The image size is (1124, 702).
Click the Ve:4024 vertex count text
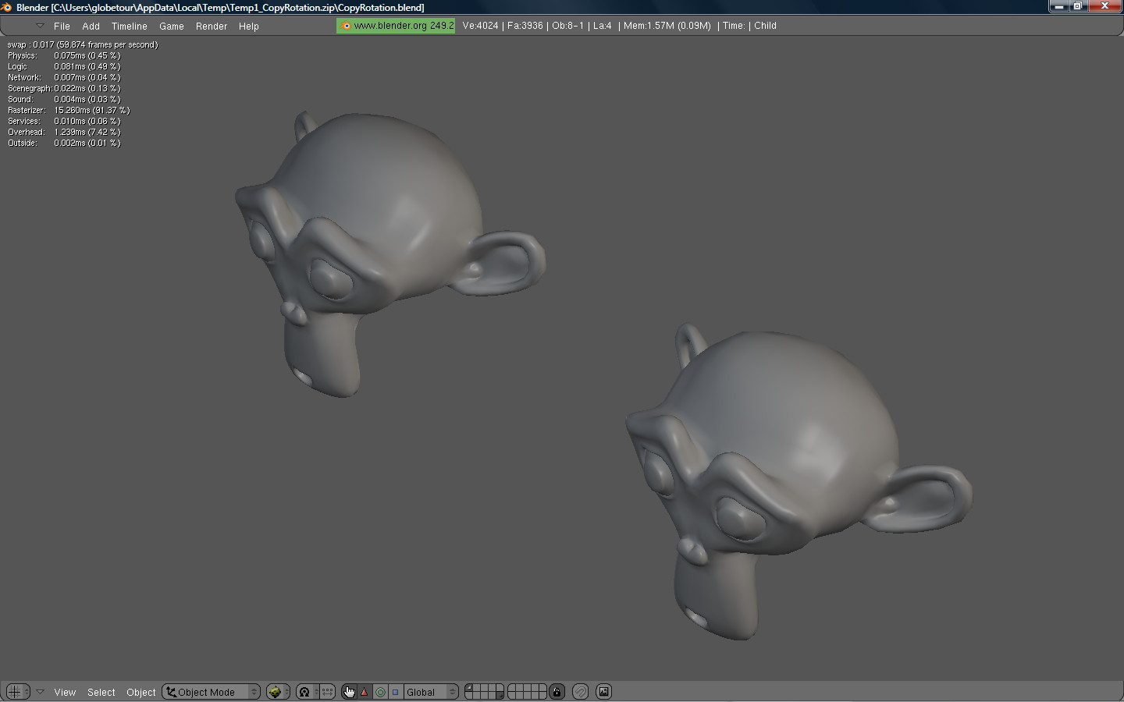[x=480, y=26]
